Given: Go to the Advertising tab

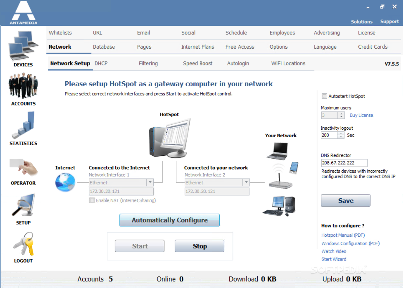Looking at the screenshot, I should pyautogui.click(x=327, y=33).
